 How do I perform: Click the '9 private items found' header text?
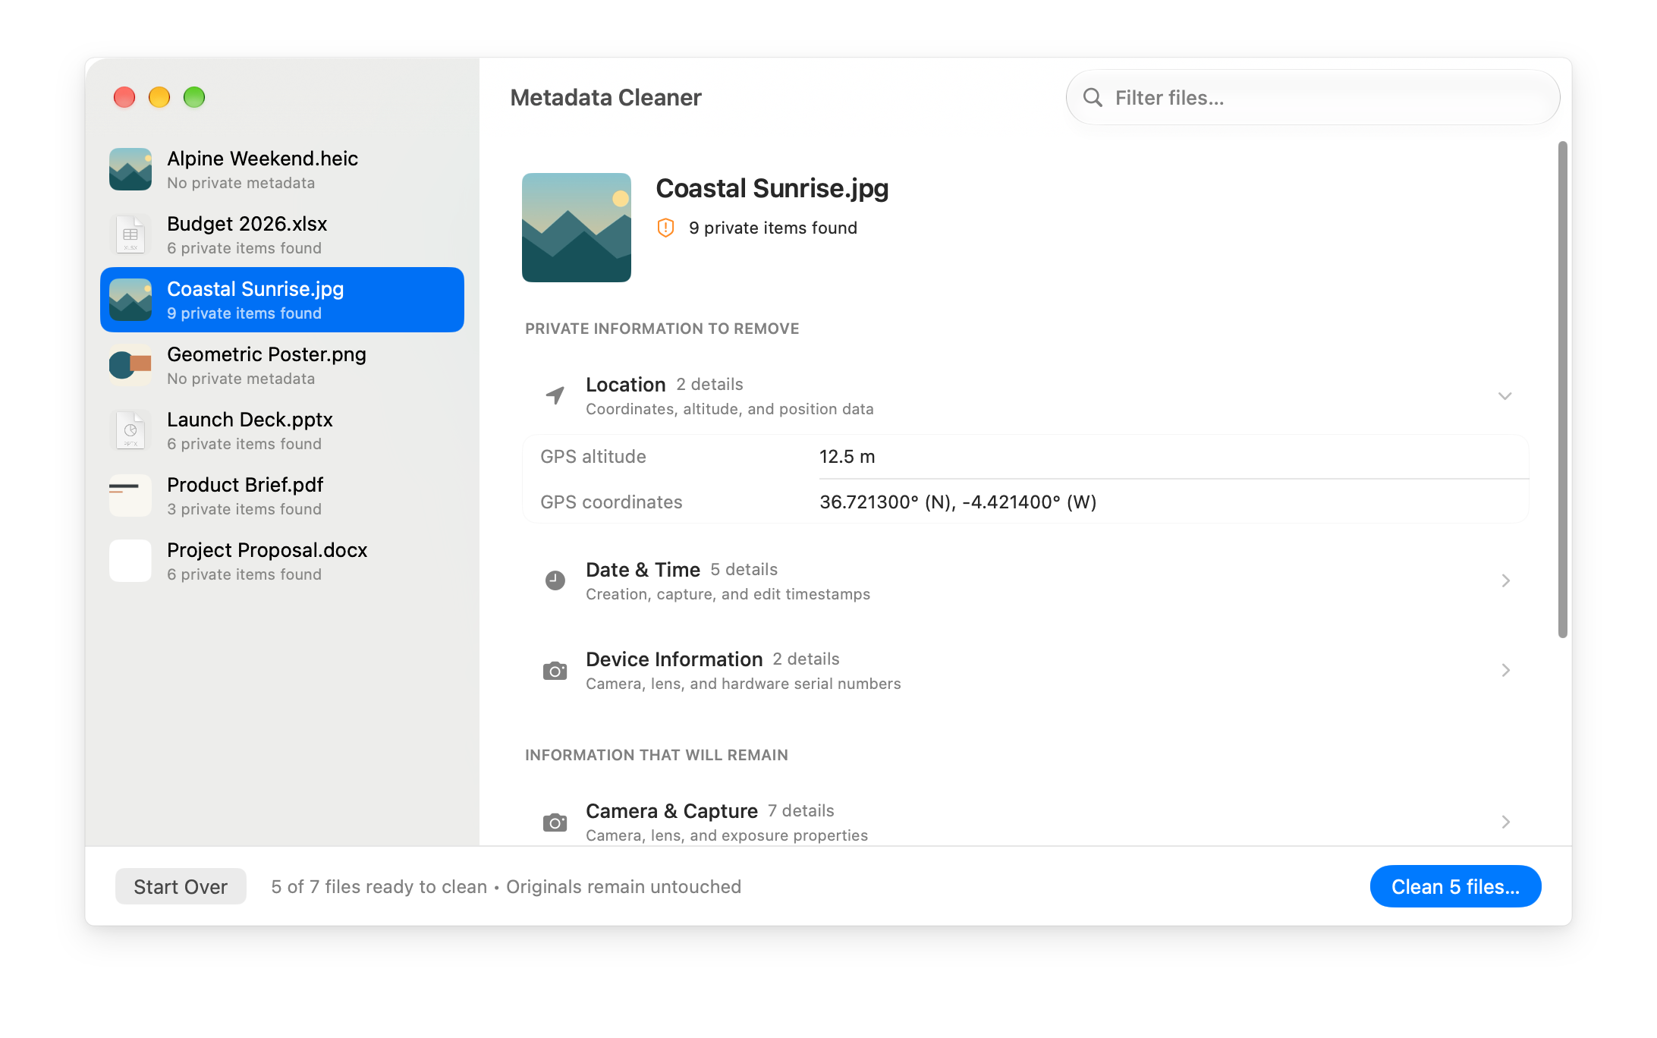point(773,228)
